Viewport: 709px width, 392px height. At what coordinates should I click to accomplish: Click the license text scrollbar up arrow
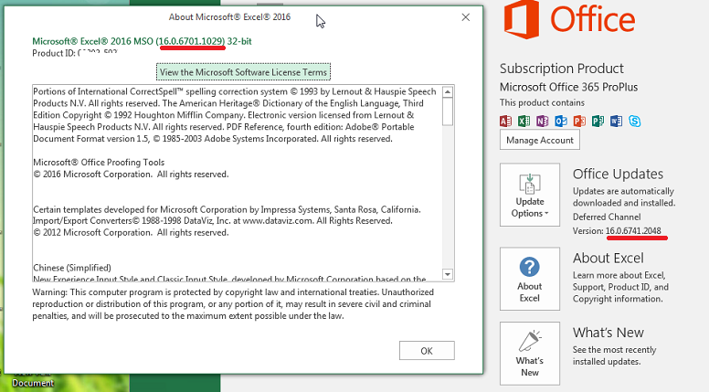click(448, 92)
